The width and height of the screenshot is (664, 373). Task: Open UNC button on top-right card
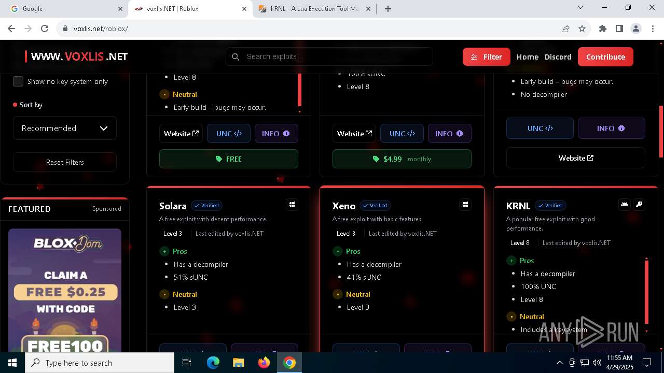pyautogui.click(x=540, y=128)
